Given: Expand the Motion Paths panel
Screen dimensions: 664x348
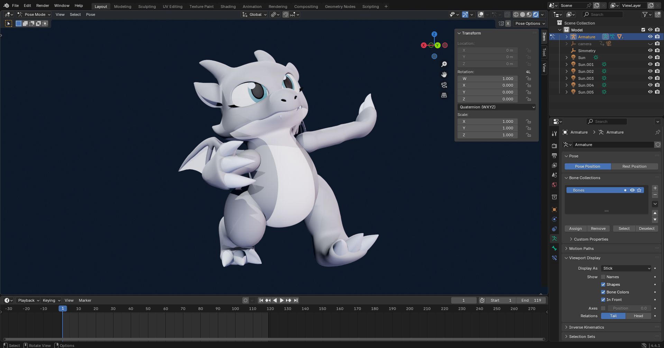Looking at the screenshot, I should click(x=581, y=249).
